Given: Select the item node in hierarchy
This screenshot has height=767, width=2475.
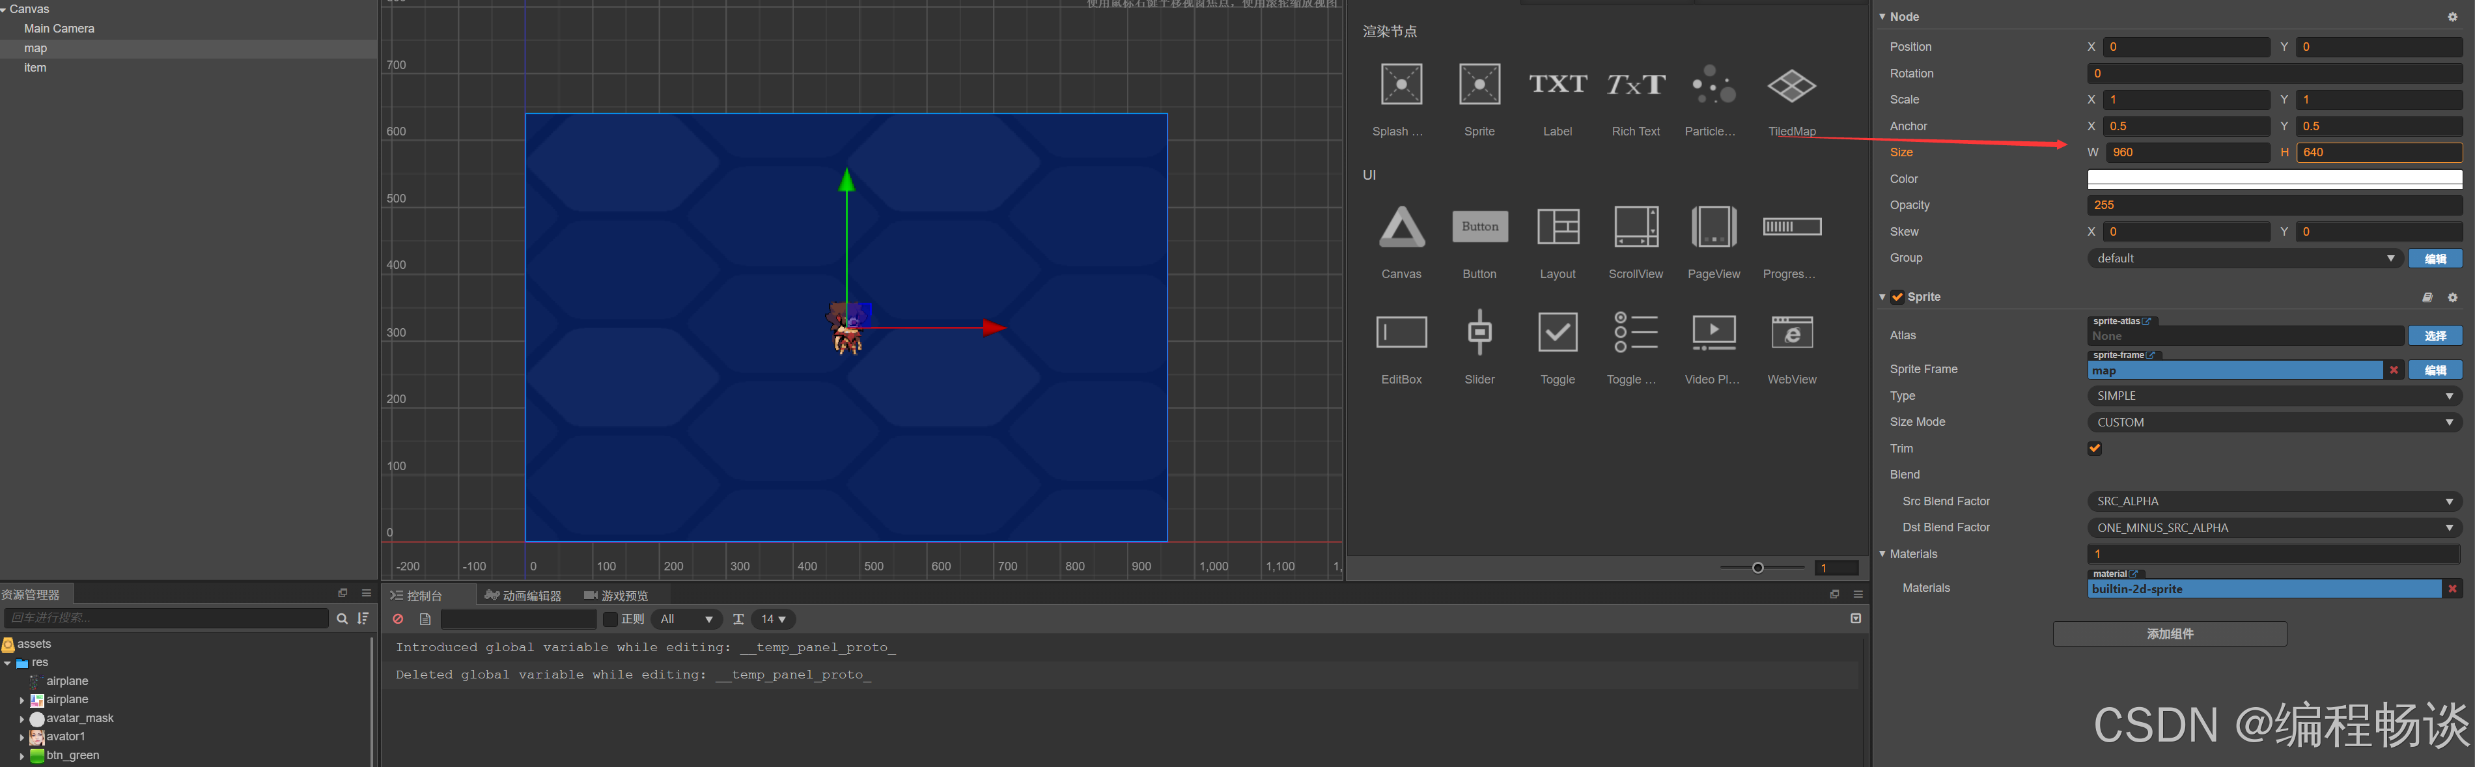Looking at the screenshot, I should tap(36, 67).
